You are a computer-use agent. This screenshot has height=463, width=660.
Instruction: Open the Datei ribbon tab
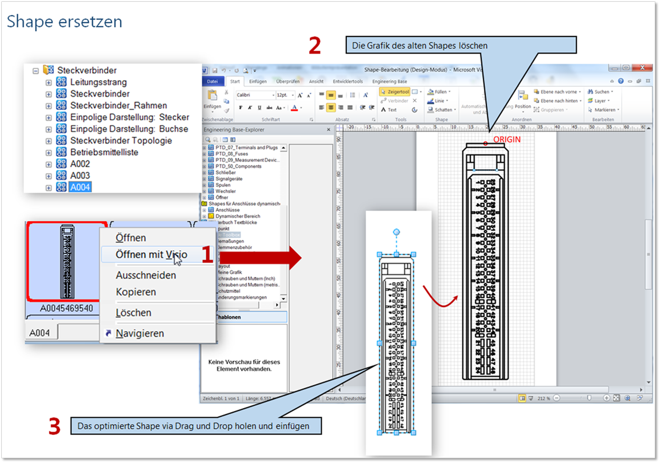click(213, 82)
